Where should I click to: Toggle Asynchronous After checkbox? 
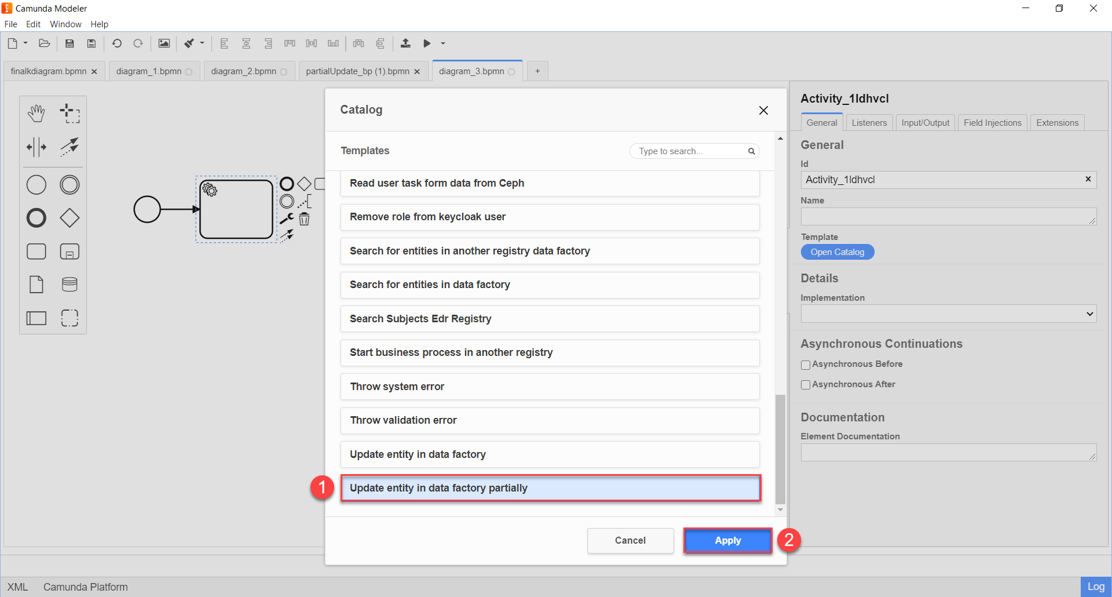(x=806, y=385)
